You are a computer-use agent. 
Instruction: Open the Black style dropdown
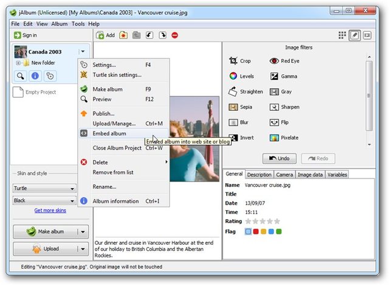tap(44, 200)
